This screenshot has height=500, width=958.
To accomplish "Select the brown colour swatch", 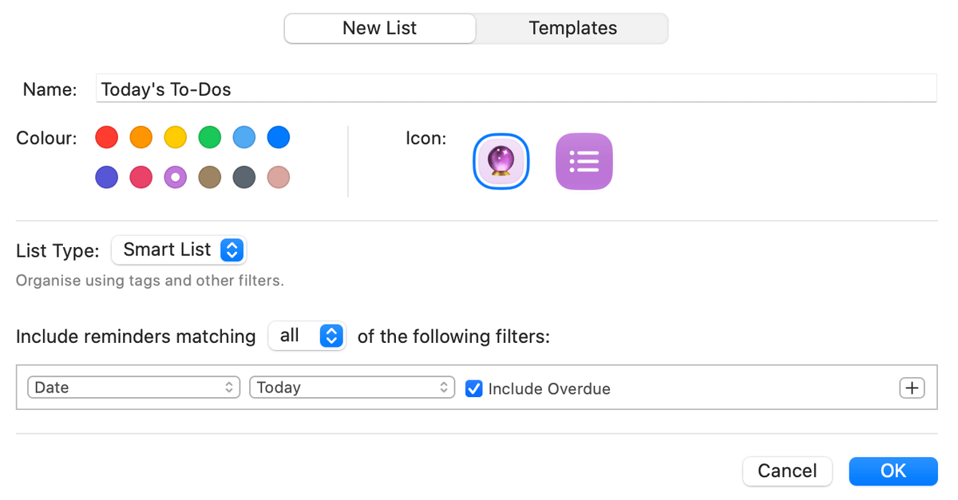I will click(210, 177).
